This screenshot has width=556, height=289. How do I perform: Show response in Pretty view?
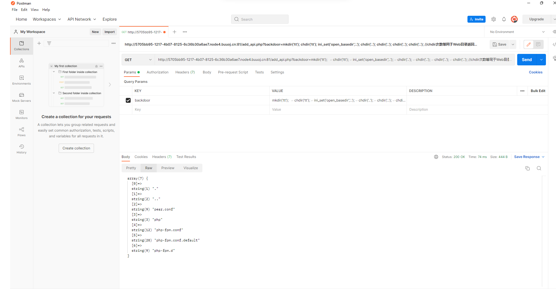(131, 168)
